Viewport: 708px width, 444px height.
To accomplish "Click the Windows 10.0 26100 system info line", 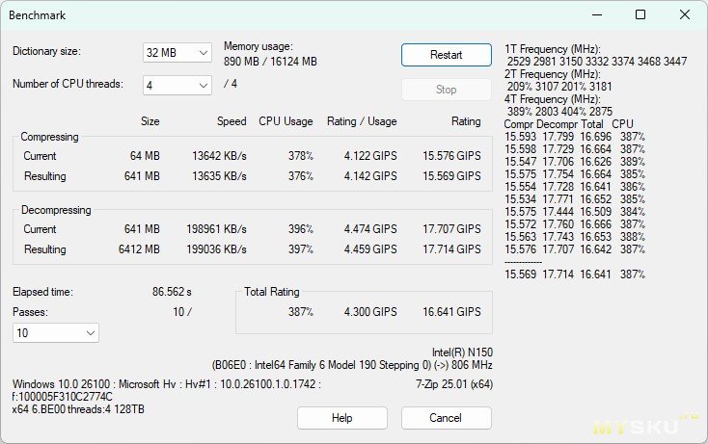I will (x=167, y=384).
